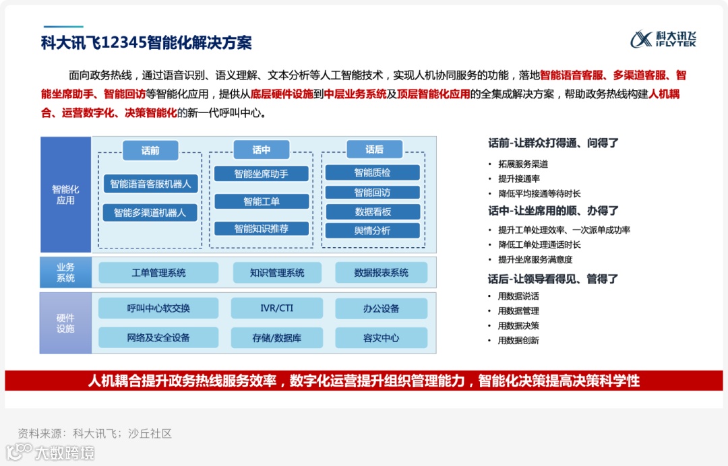Click the red phrase 顶层智能化应用

click(433, 94)
